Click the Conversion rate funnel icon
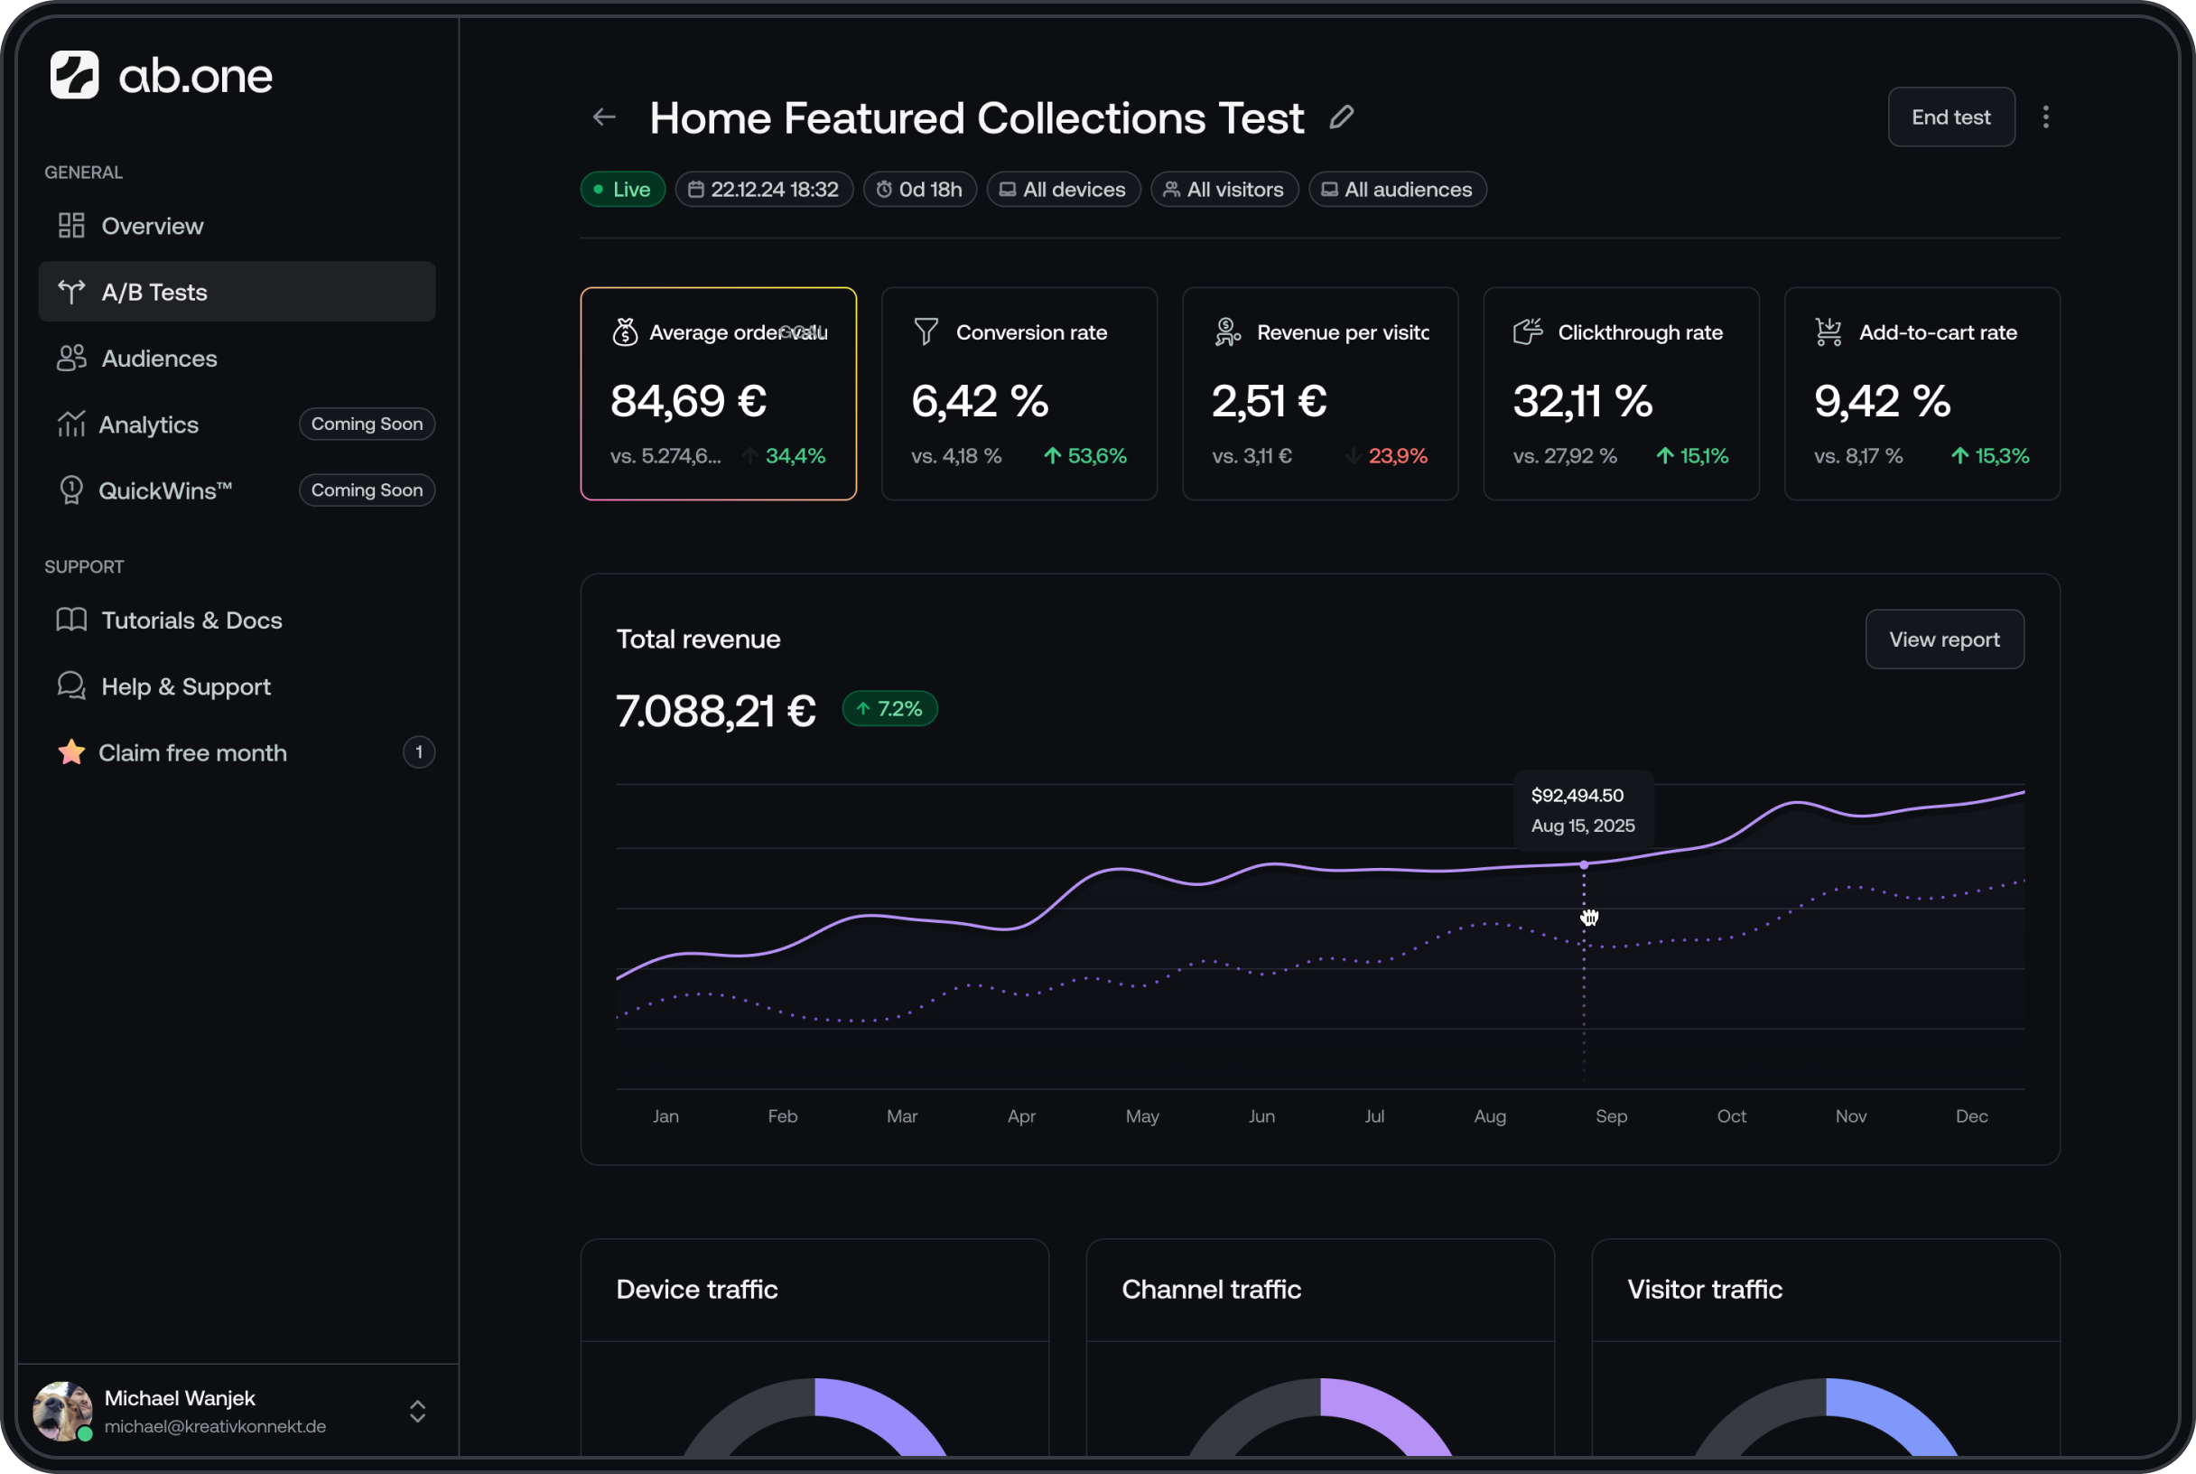 926,331
